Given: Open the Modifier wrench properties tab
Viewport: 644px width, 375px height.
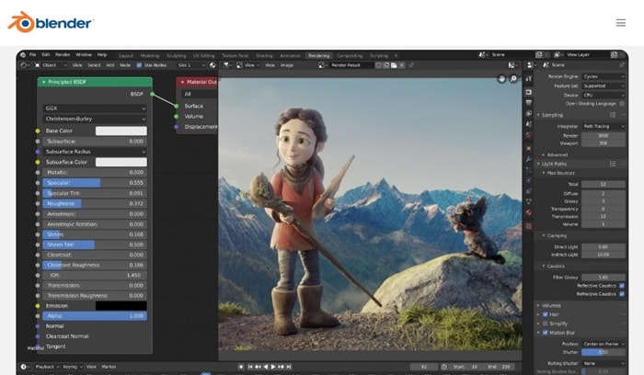Looking at the screenshot, I should [529, 159].
